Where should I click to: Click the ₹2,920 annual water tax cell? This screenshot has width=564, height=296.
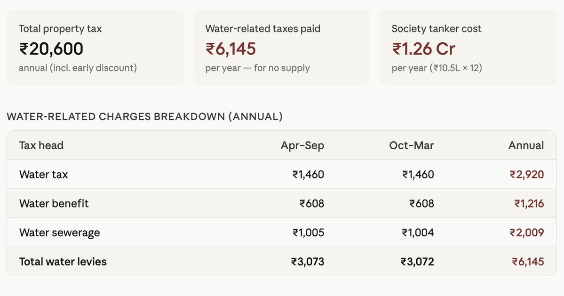[526, 175]
